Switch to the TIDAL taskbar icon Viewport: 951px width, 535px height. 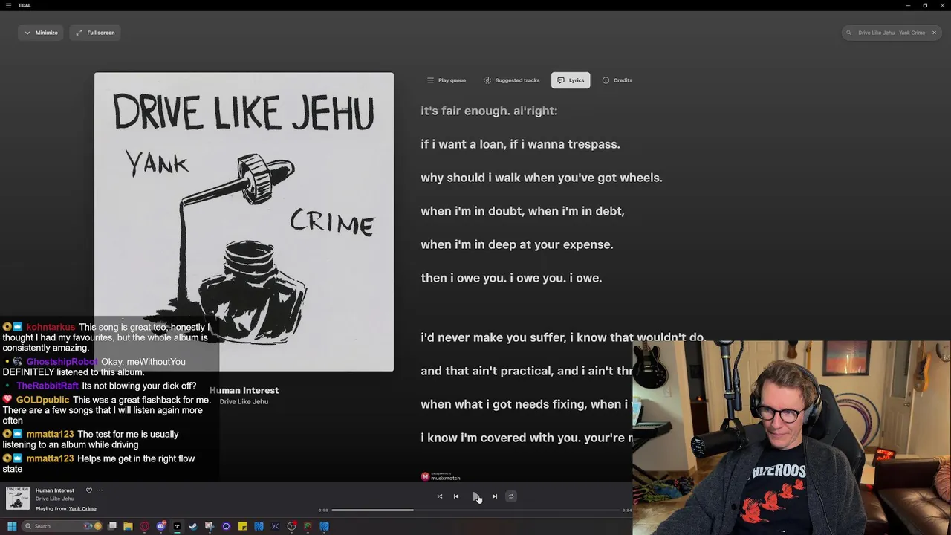point(177,526)
